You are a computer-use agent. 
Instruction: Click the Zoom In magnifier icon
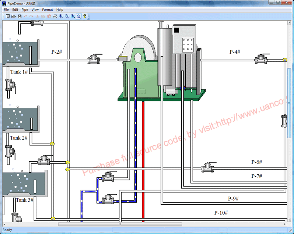[x=61, y=16]
